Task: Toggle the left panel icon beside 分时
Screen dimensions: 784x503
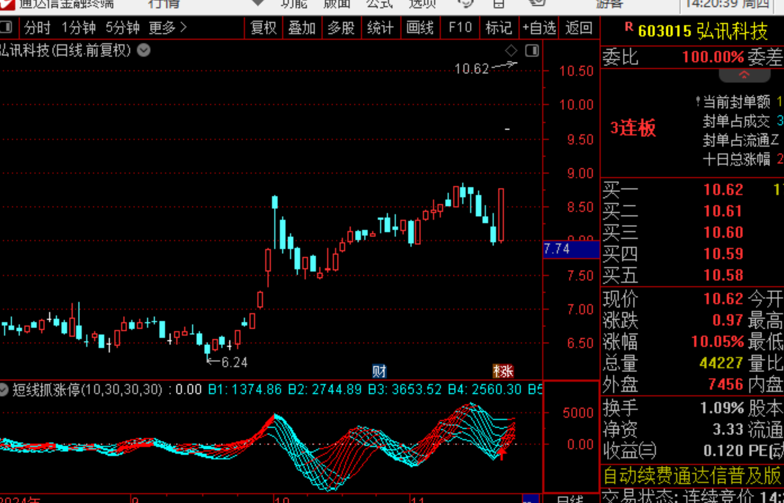Action: tap(6, 27)
